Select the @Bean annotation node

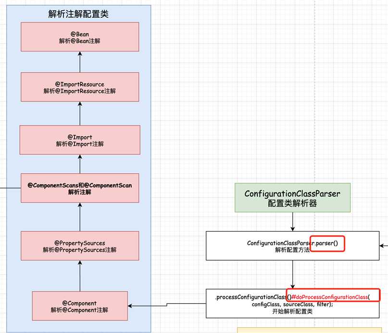point(80,37)
